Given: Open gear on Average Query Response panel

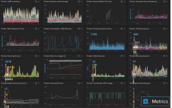Looking at the screenshot, I should tap(164, 2).
